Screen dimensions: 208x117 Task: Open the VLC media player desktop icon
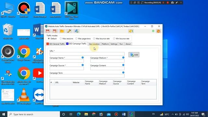(x=24, y=97)
